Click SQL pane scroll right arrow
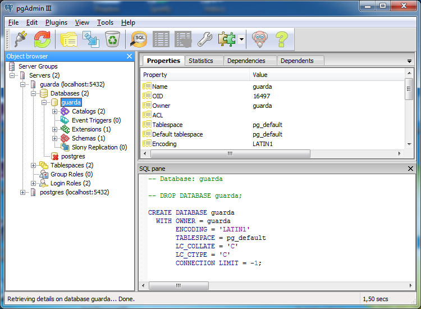The height and width of the screenshot is (309, 421). 410,285
